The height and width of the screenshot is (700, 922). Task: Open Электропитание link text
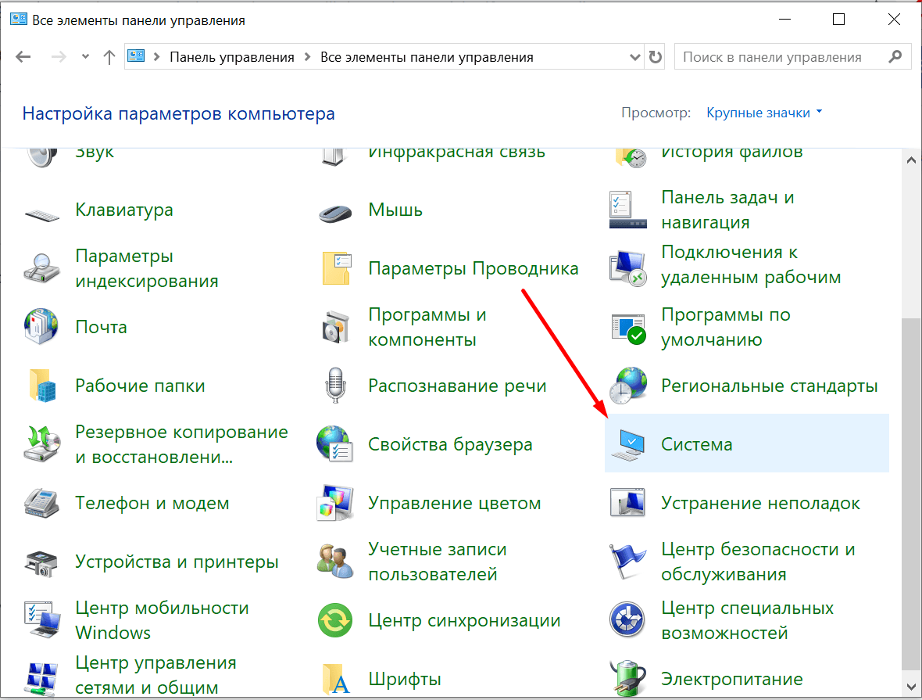click(x=732, y=680)
